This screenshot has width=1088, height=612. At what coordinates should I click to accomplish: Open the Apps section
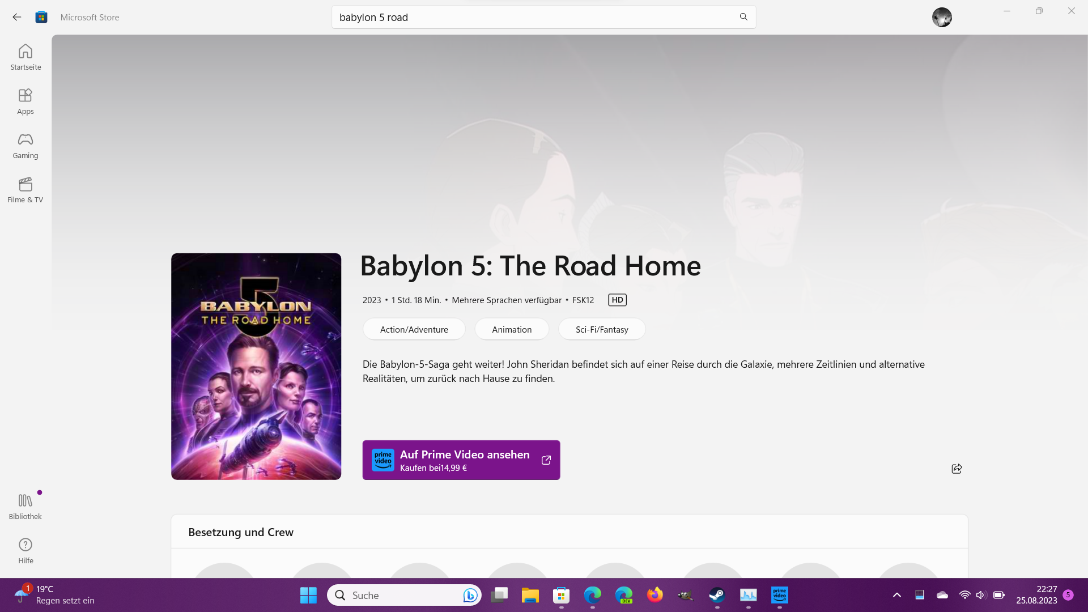[x=25, y=101]
